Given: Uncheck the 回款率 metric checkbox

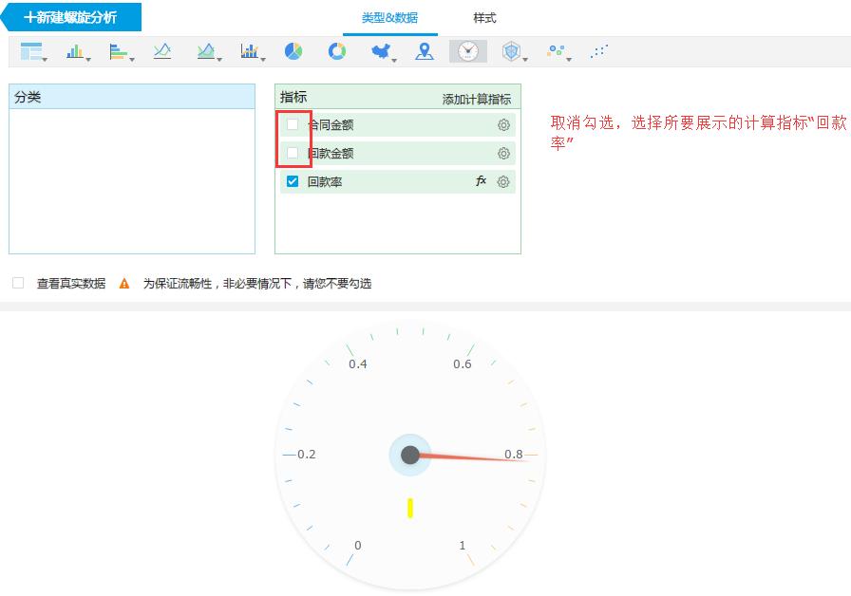Looking at the screenshot, I should coord(294,180).
